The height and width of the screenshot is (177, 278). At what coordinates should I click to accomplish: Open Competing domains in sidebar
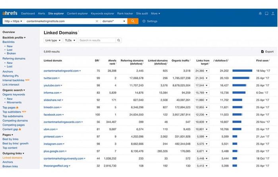pos(15,121)
